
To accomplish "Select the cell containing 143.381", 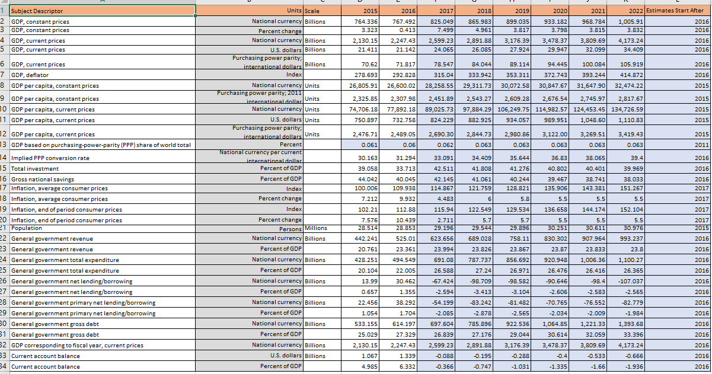I will pos(589,188).
